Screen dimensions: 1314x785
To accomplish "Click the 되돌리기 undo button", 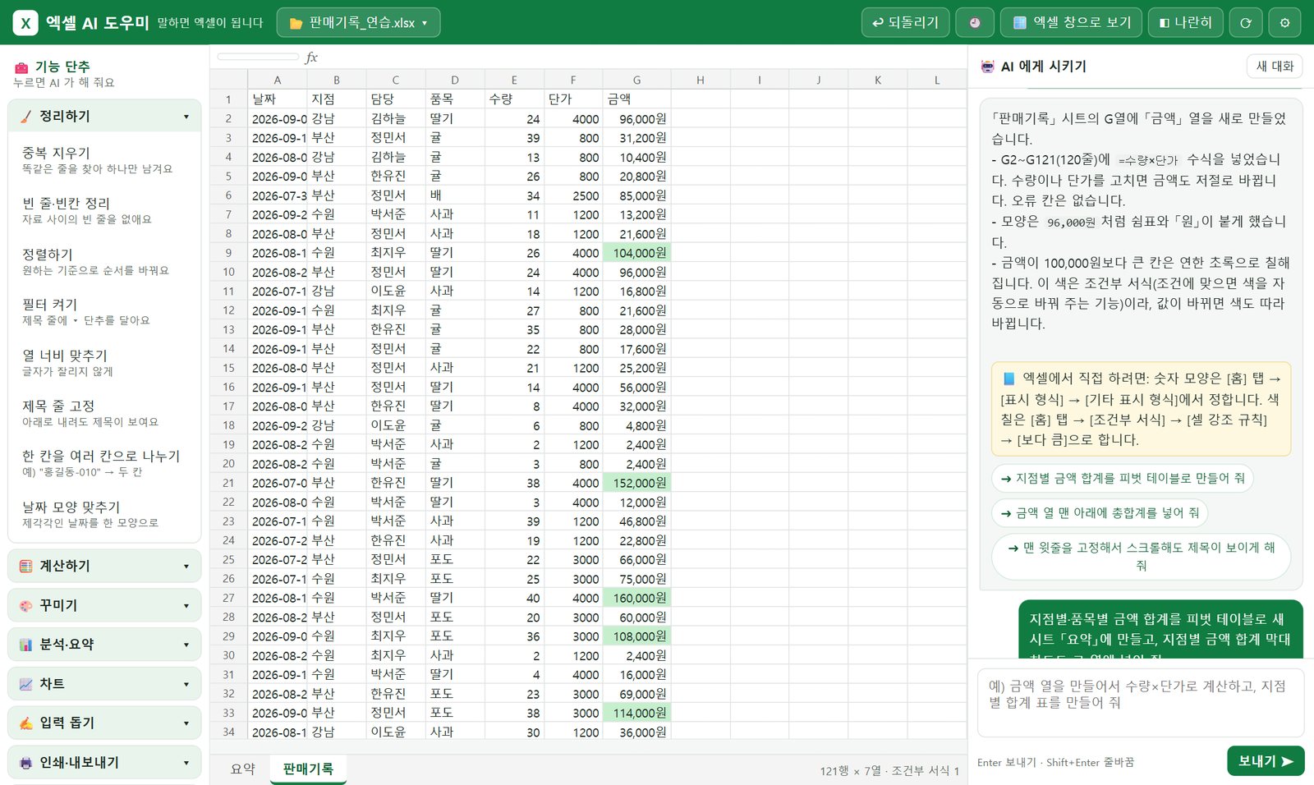I will tap(905, 22).
